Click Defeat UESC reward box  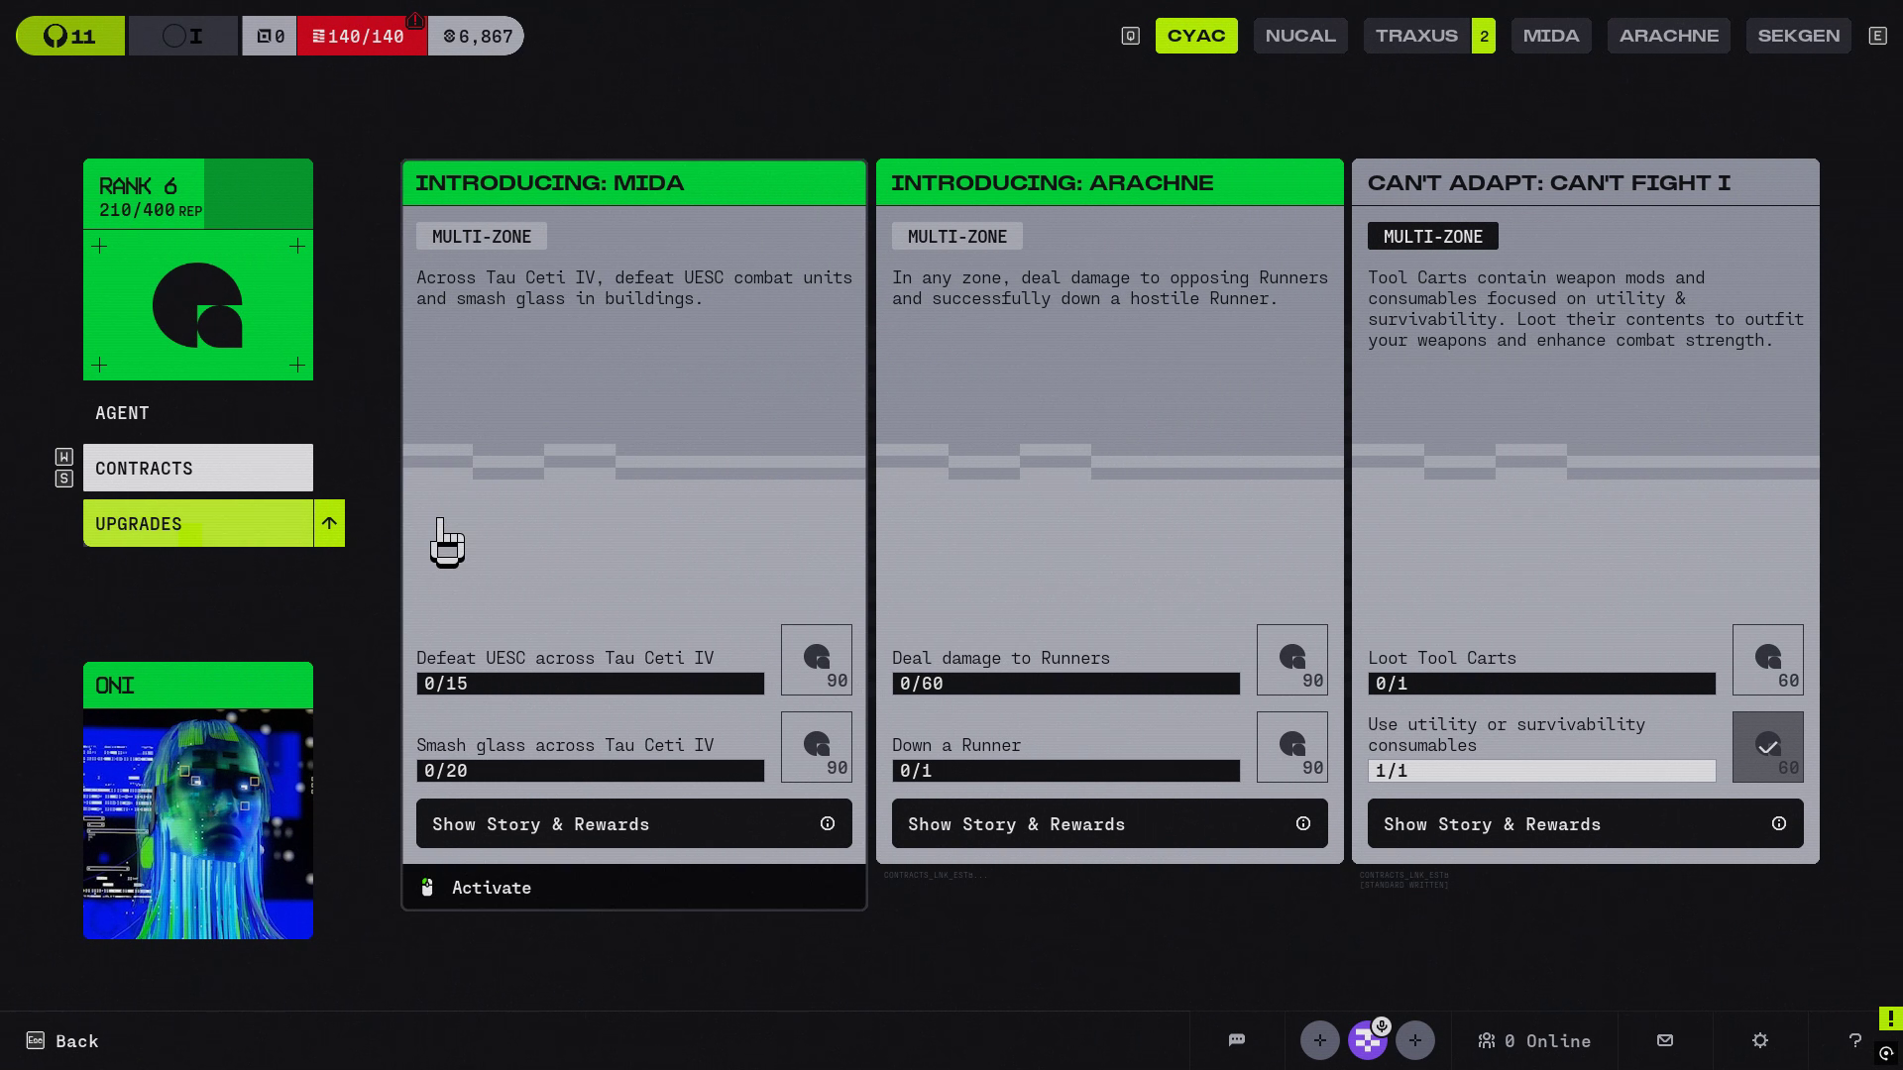point(816,660)
